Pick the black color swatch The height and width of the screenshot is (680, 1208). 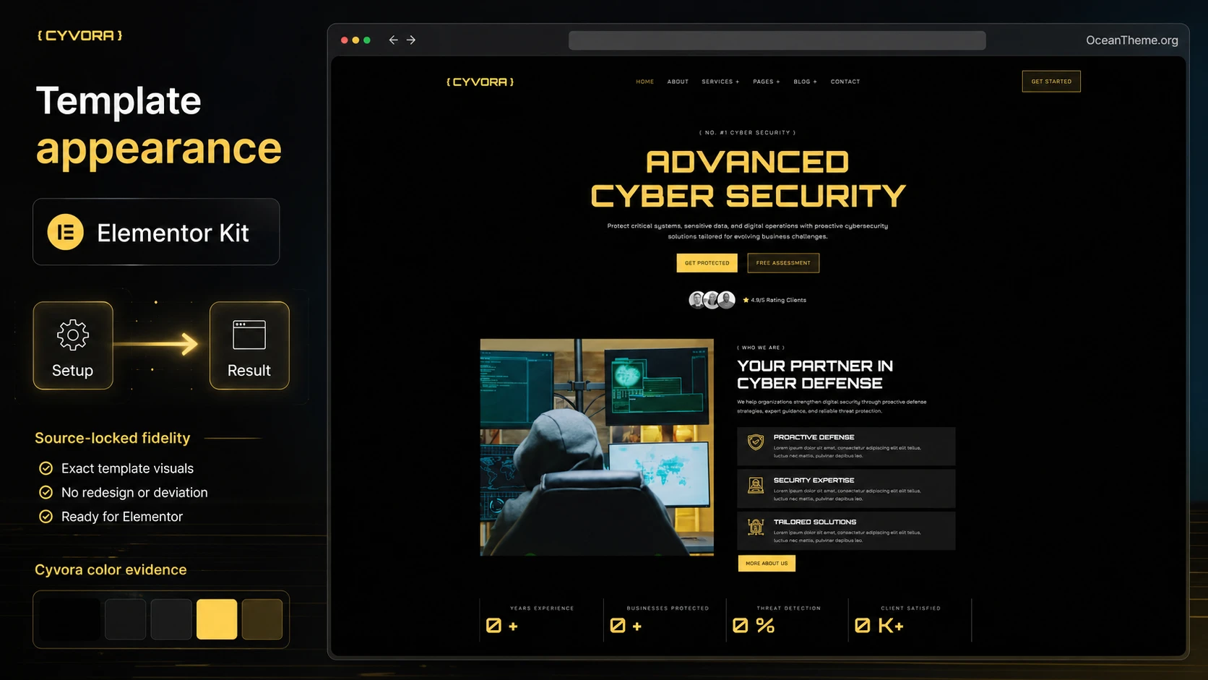[69, 619]
